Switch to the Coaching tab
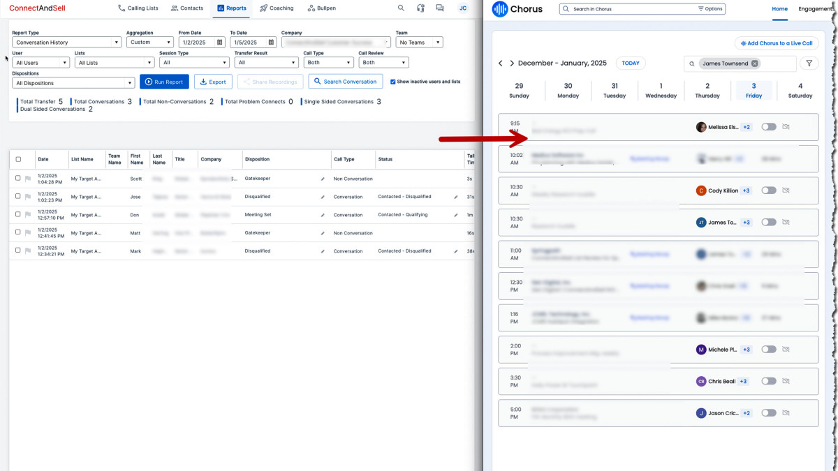 [277, 8]
